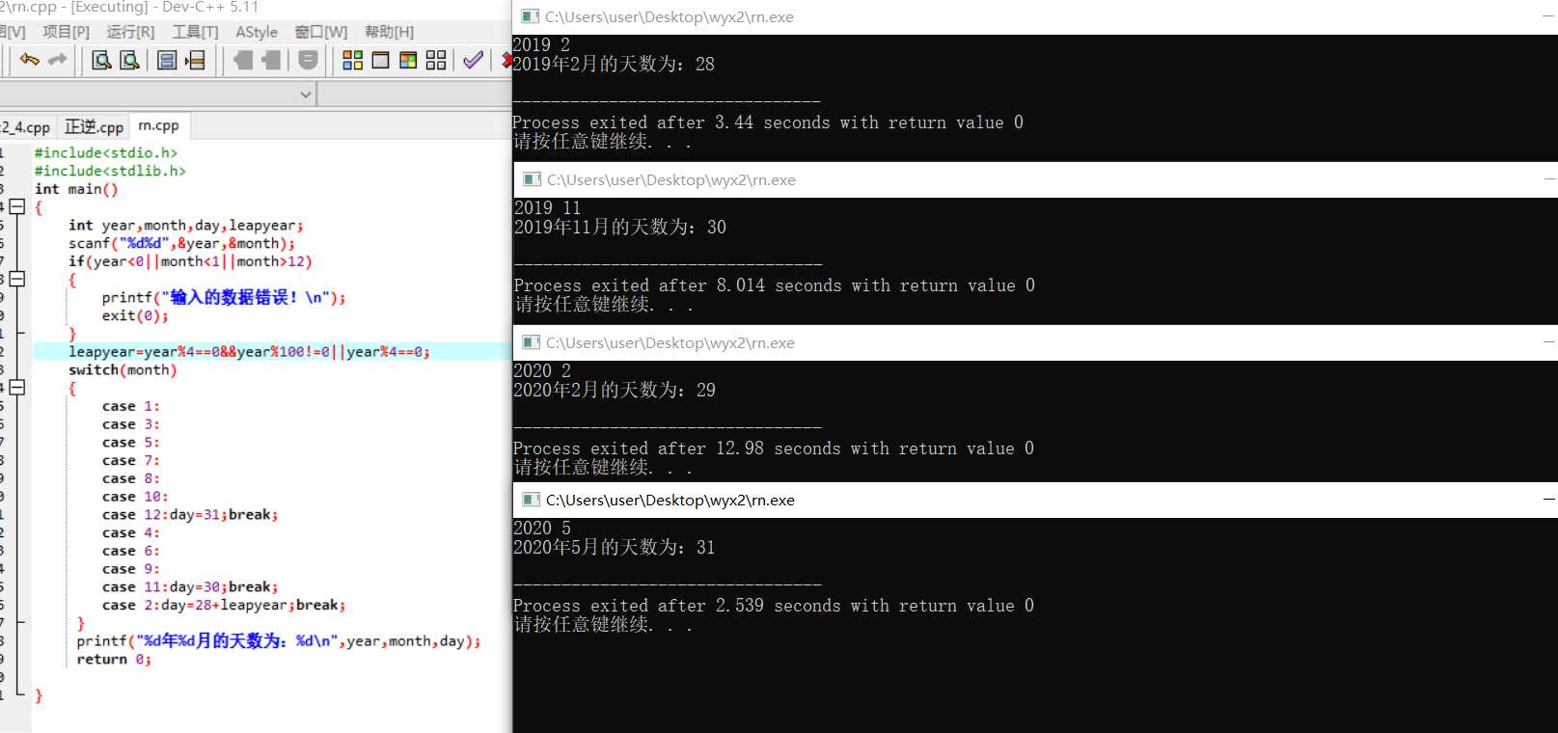
Task: Click the #include<stdio.h> code line
Action: click(x=106, y=152)
